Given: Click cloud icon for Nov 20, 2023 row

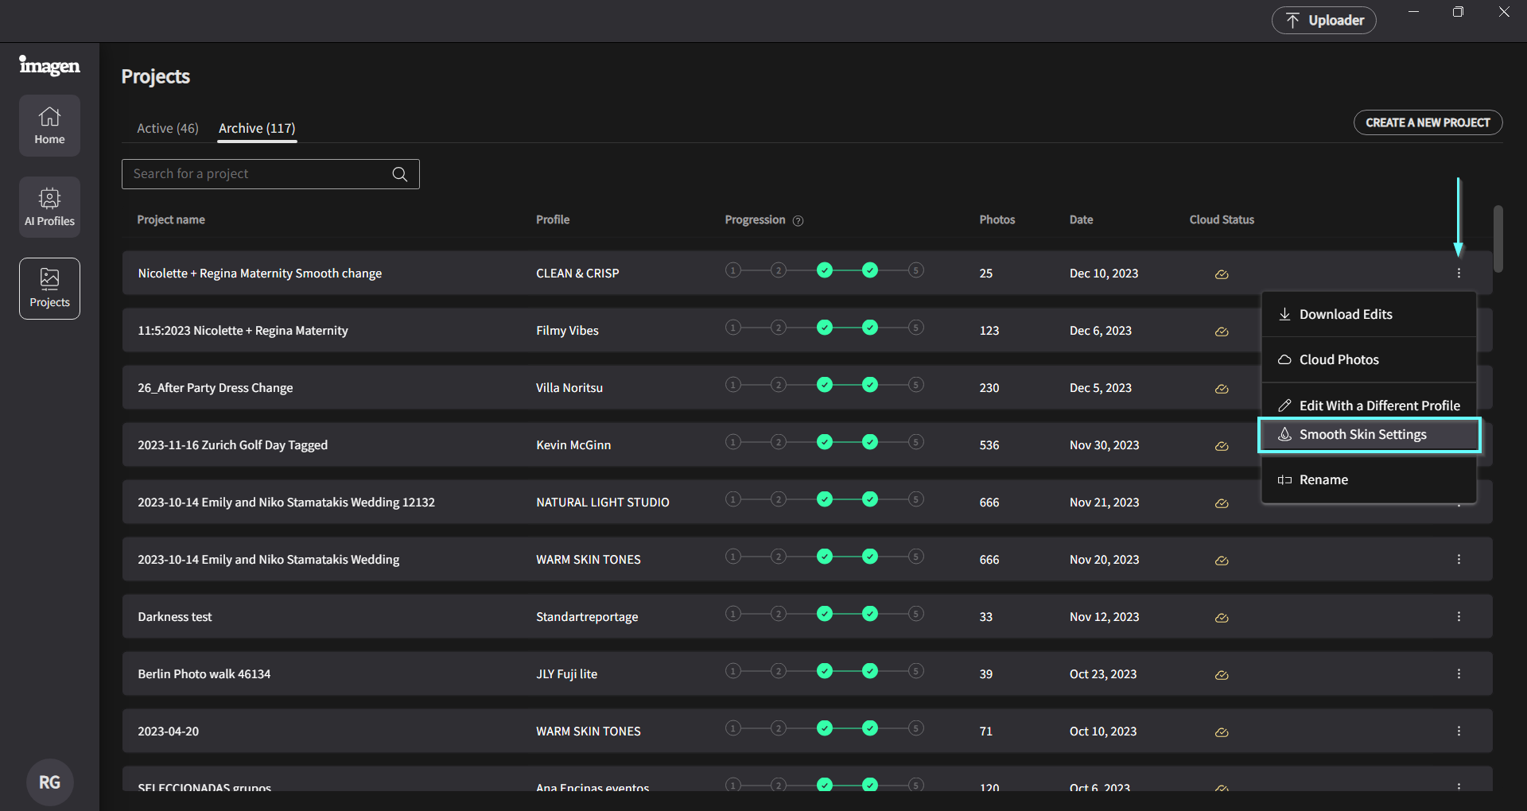Looking at the screenshot, I should pos(1222,561).
